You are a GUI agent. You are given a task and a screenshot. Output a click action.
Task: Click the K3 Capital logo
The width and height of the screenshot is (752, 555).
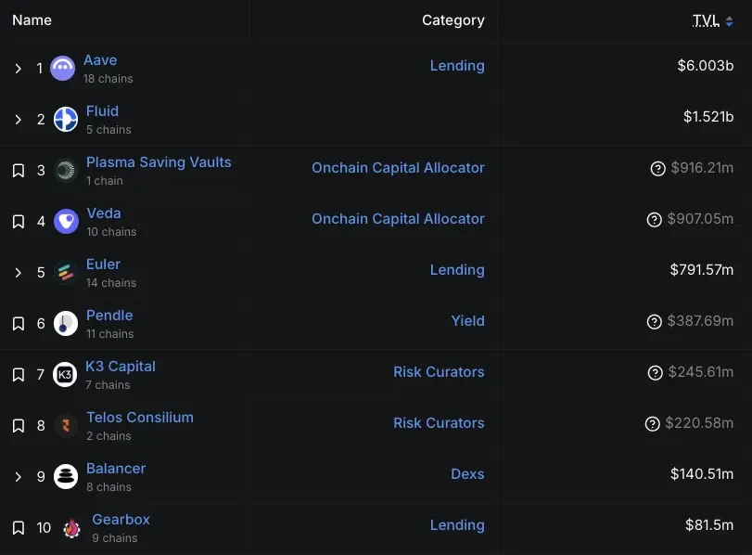(64, 374)
